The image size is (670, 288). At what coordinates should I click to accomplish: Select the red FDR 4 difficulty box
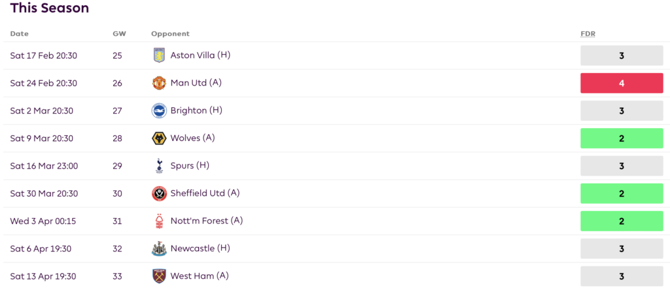tap(621, 84)
